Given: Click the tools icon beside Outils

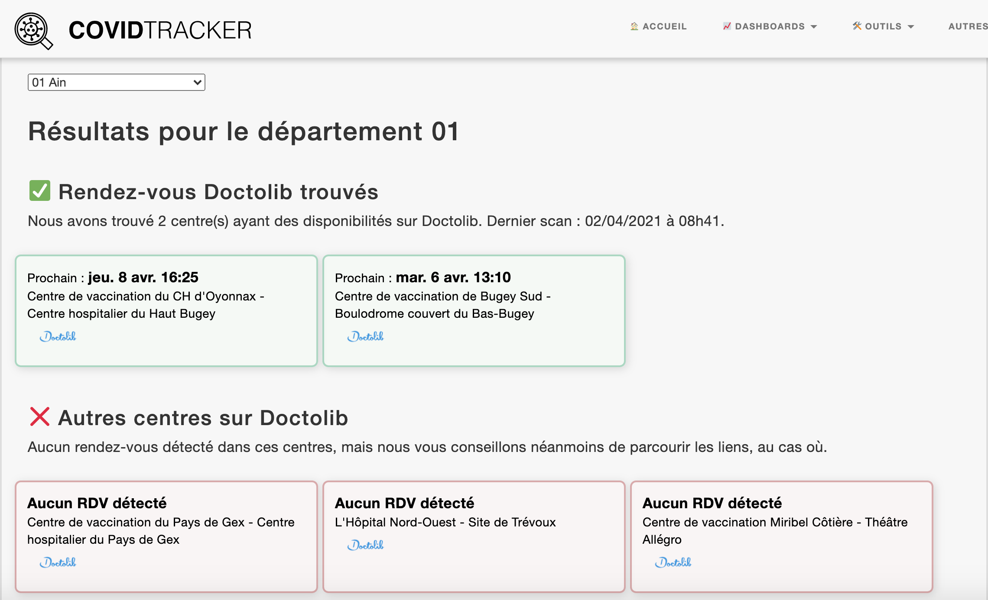Looking at the screenshot, I should [857, 26].
